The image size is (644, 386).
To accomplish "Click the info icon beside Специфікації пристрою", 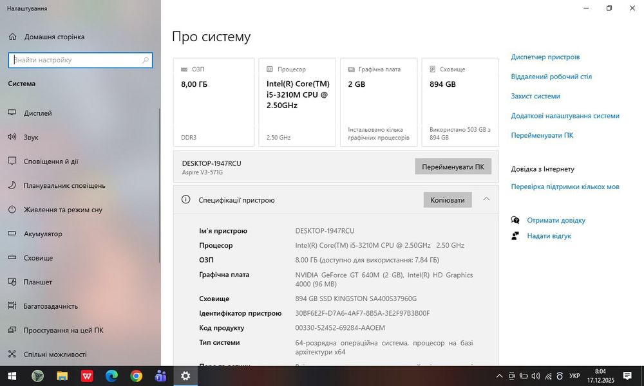I will click(185, 199).
